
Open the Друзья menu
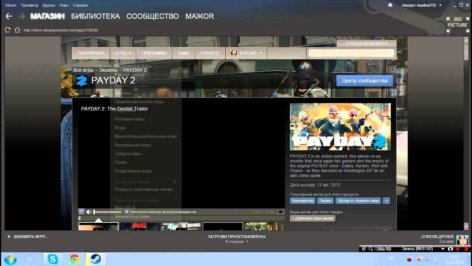(49, 5)
